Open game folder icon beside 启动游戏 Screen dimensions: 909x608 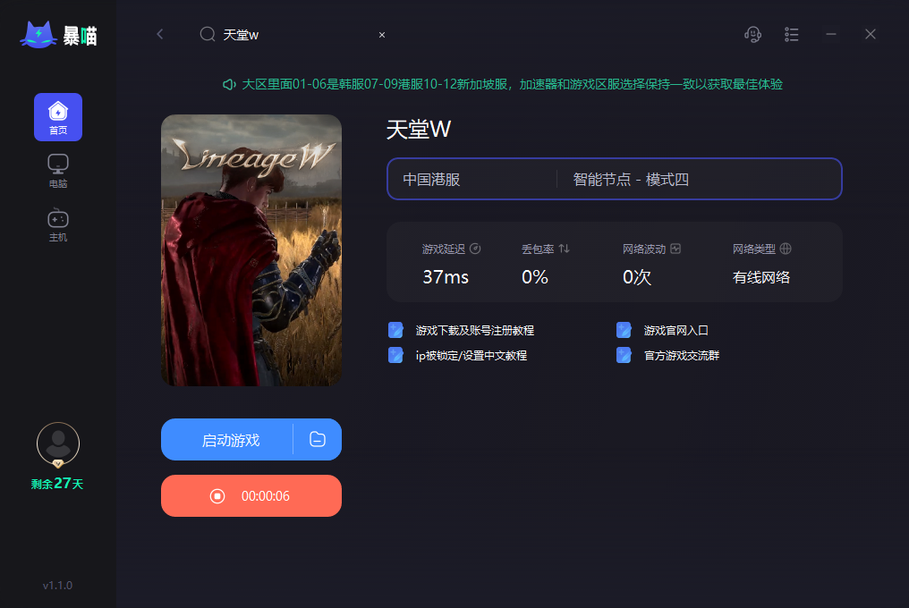pos(318,439)
